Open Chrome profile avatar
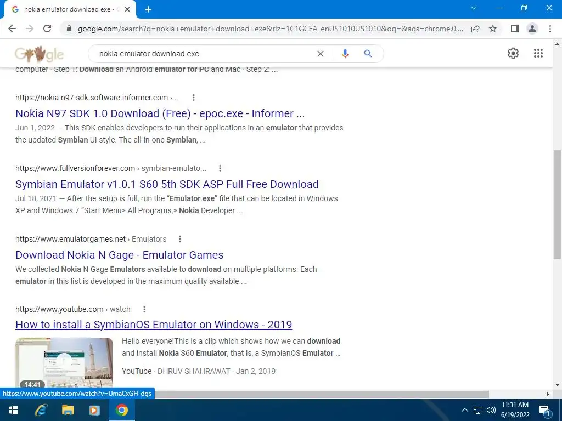 [532, 29]
